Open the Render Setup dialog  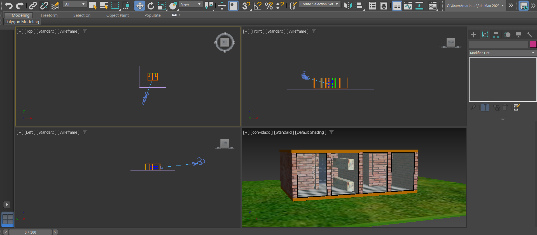coord(433,6)
